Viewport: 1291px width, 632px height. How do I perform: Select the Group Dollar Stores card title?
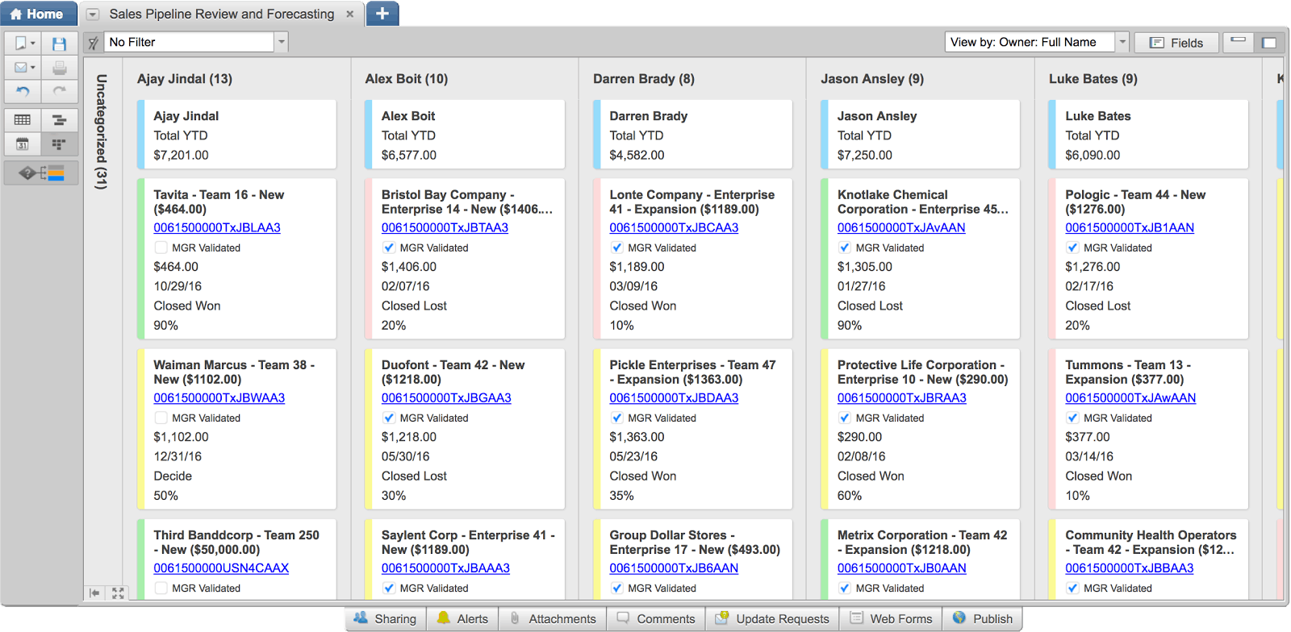coord(695,542)
